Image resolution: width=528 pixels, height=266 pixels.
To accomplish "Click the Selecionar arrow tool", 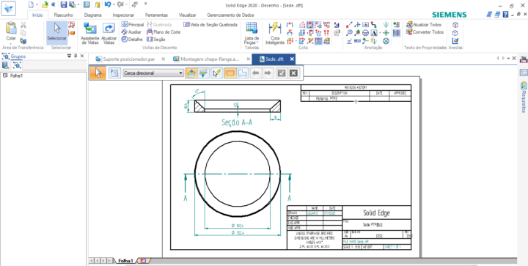I will [x=57, y=32].
